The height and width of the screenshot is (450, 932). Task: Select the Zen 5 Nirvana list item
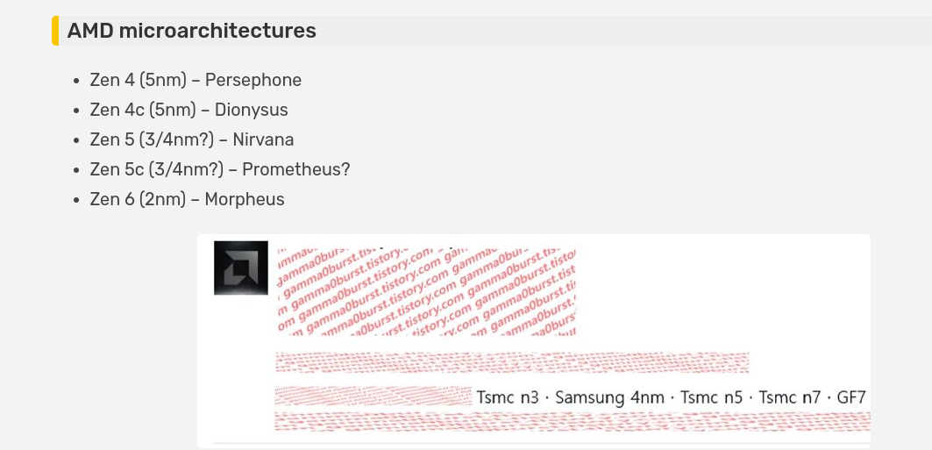pyautogui.click(x=192, y=139)
